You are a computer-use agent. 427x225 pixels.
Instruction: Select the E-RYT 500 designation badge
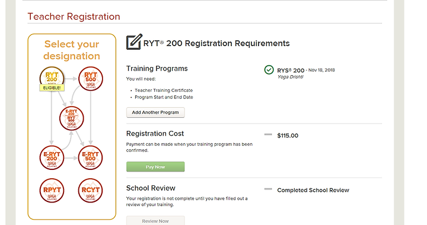pyautogui.click(x=90, y=157)
